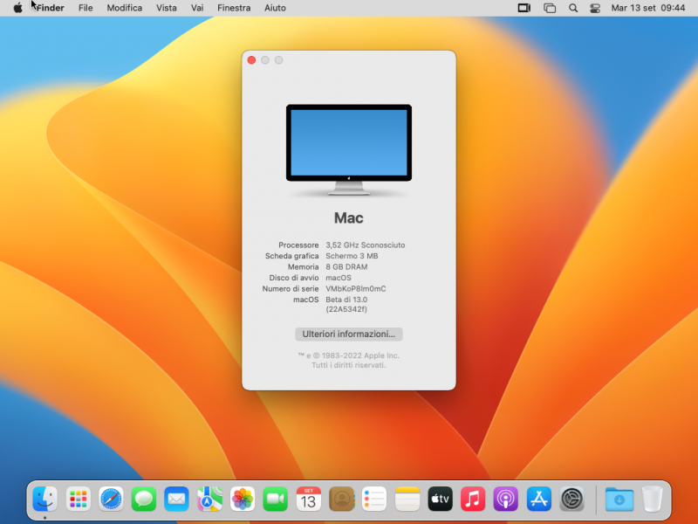The height and width of the screenshot is (524, 698).
Task: Click Ulteriori informazioni in the Mac window
Action: click(x=349, y=334)
